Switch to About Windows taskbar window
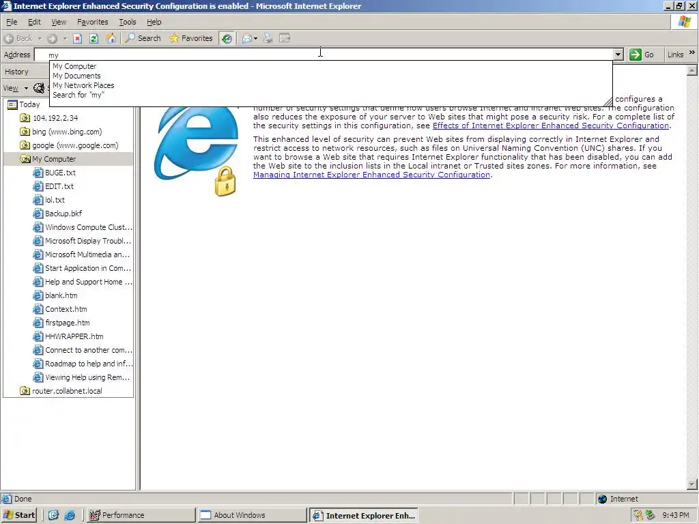This screenshot has width=699, height=524. 253,515
